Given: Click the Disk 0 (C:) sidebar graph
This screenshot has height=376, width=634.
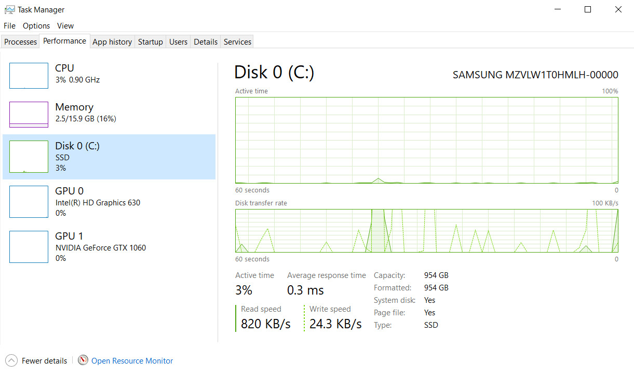Looking at the screenshot, I should coord(29,157).
